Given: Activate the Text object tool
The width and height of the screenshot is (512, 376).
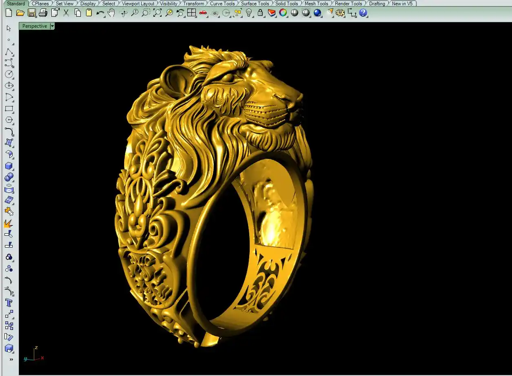Looking at the screenshot, I should click(x=9, y=303).
